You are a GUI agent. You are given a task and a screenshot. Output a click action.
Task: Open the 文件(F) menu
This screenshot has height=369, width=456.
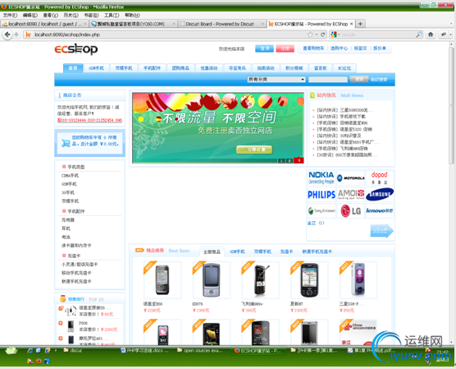(10, 15)
